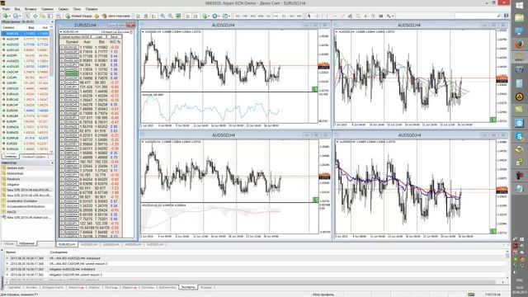This screenshot has width=528, height=297.
Task: Open Windows Start button on taskbar
Action: click(x=519, y=6)
